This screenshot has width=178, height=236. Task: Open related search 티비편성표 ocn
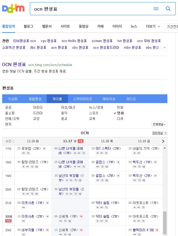point(25,41)
